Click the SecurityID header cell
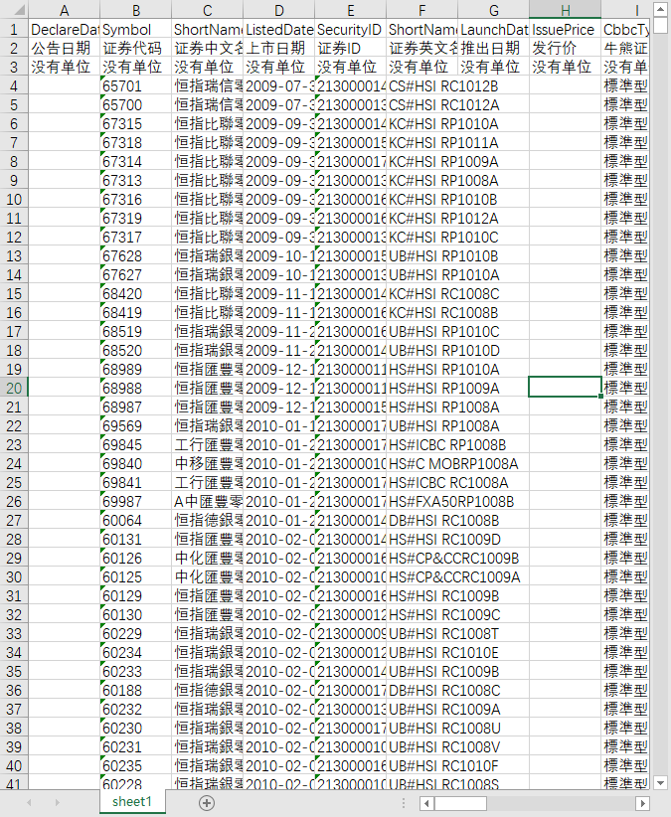 coord(351,29)
